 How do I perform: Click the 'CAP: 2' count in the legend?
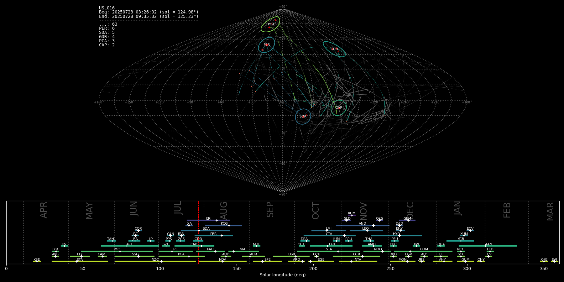(x=107, y=45)
